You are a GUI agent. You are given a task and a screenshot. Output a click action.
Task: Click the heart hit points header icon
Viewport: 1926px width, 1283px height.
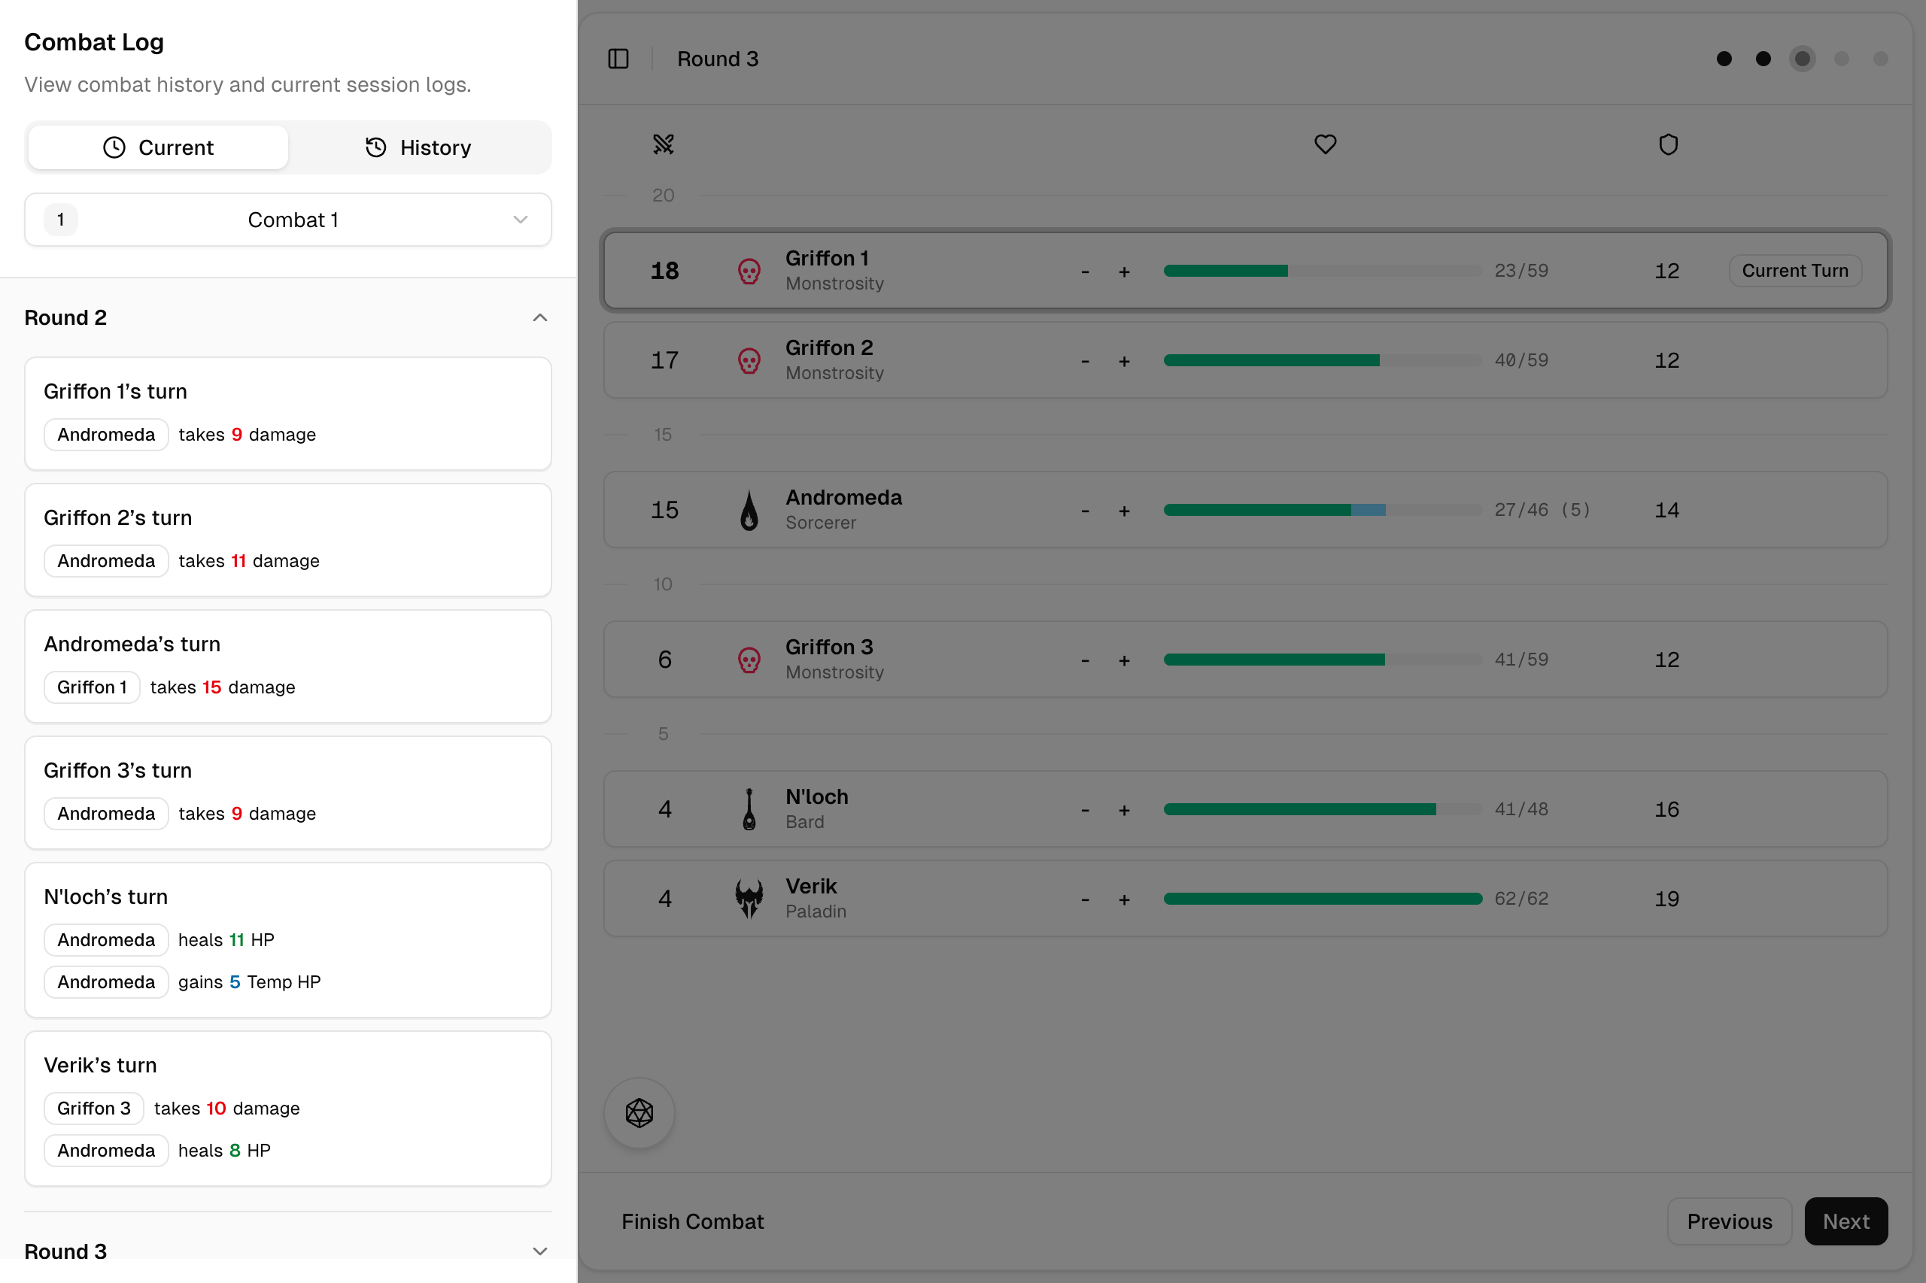point(1324,145)
